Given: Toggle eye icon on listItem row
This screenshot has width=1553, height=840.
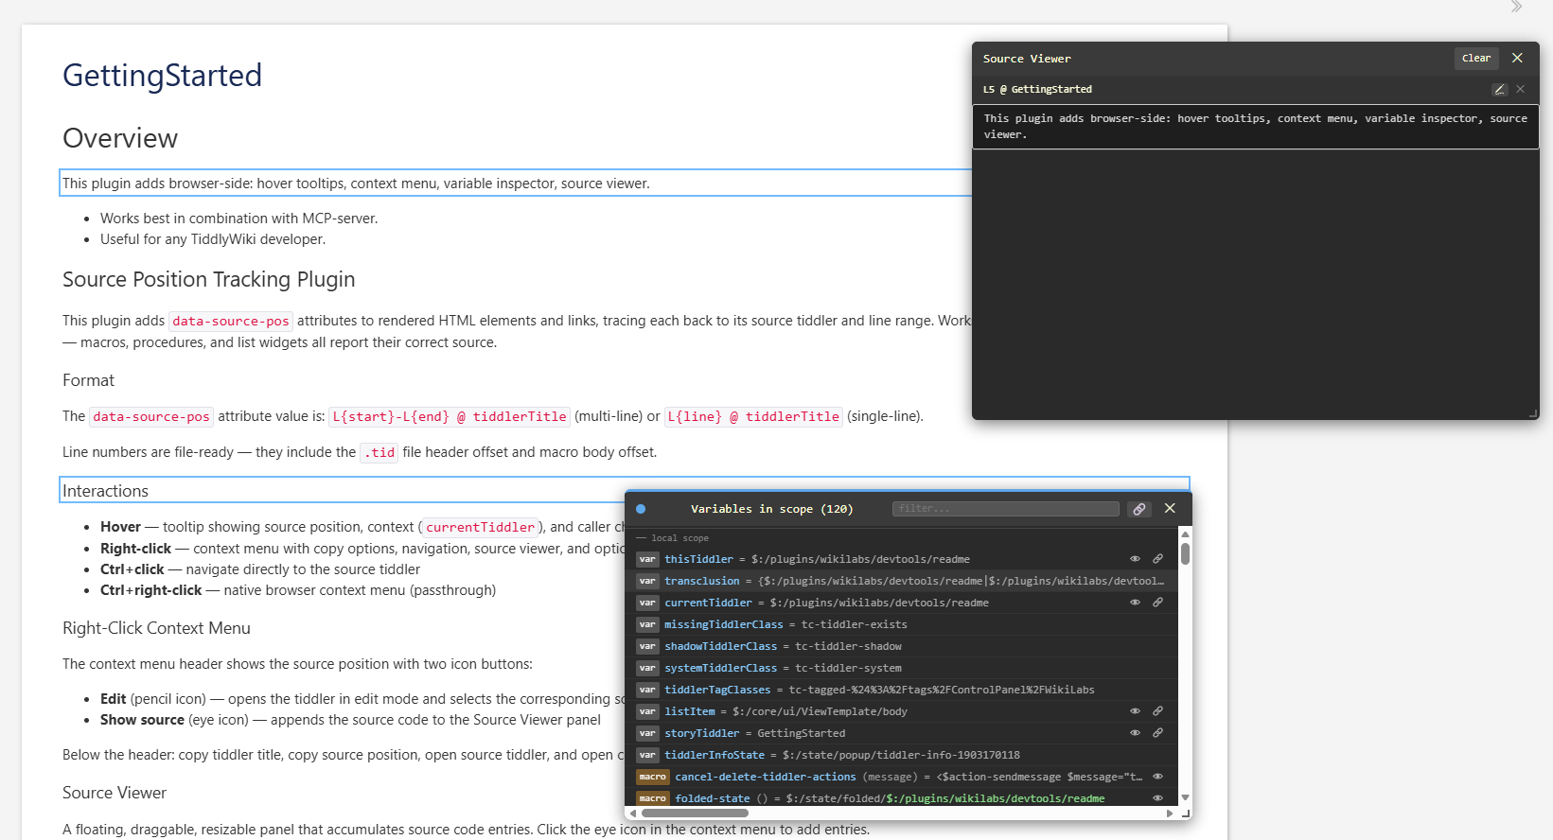Looking at the screenshot, I should 1135,711.
